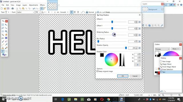Select the Pan hand tool
183x102 pixels.
tap(6, 35)
